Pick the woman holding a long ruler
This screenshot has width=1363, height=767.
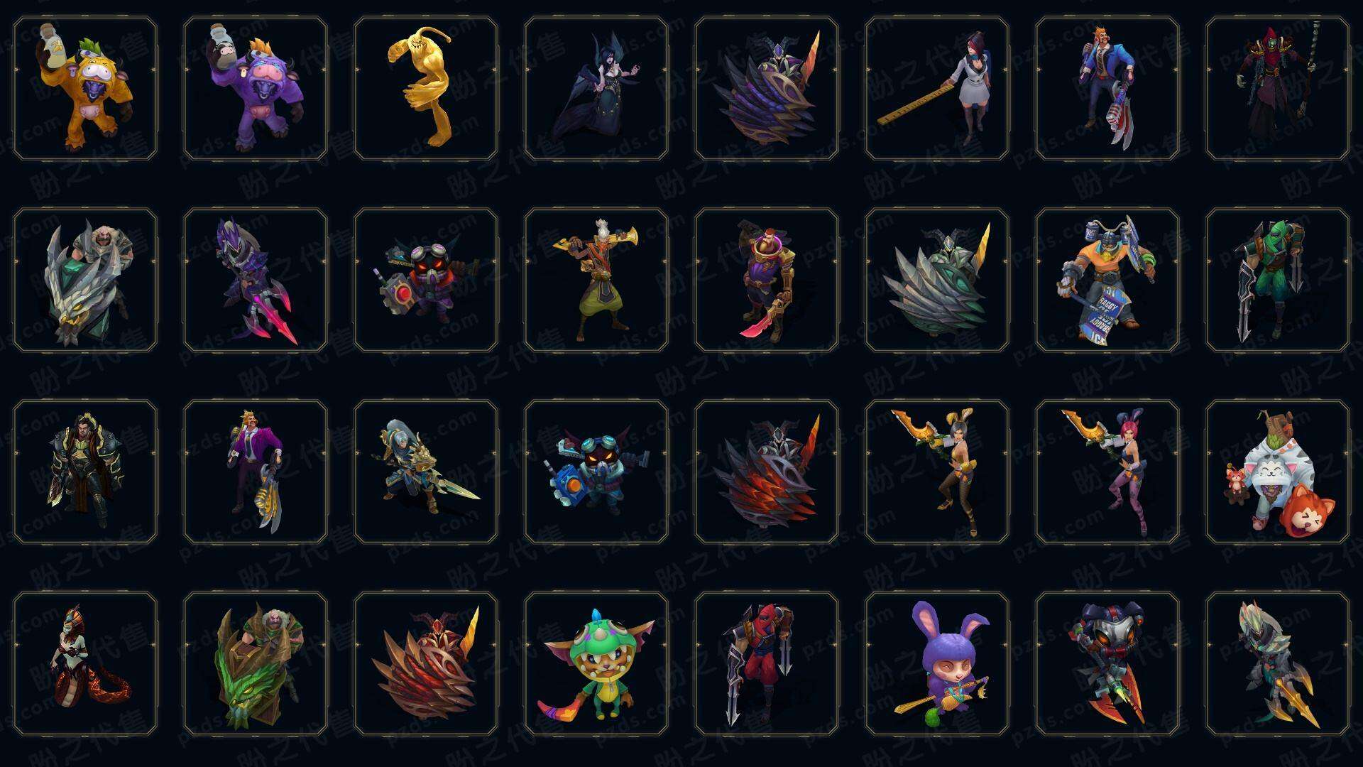pos(937,88)
